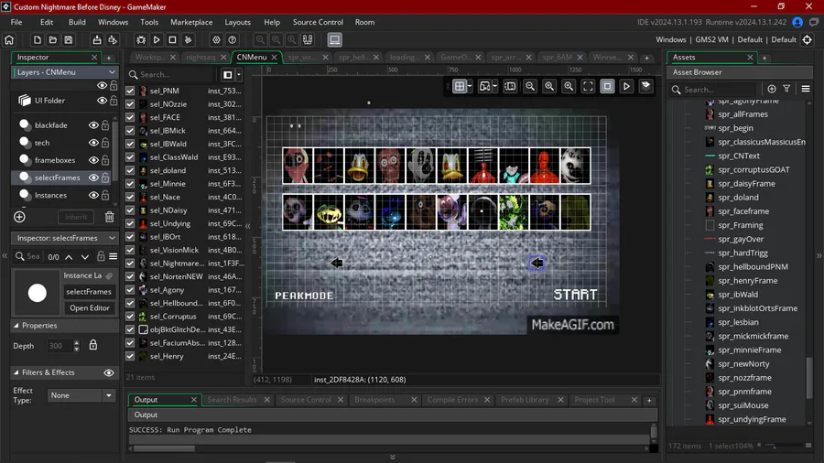The width and height of the screenshot is (824, 463).
Task: Toggle the Depth lock icon
Action: click(93, 345)
